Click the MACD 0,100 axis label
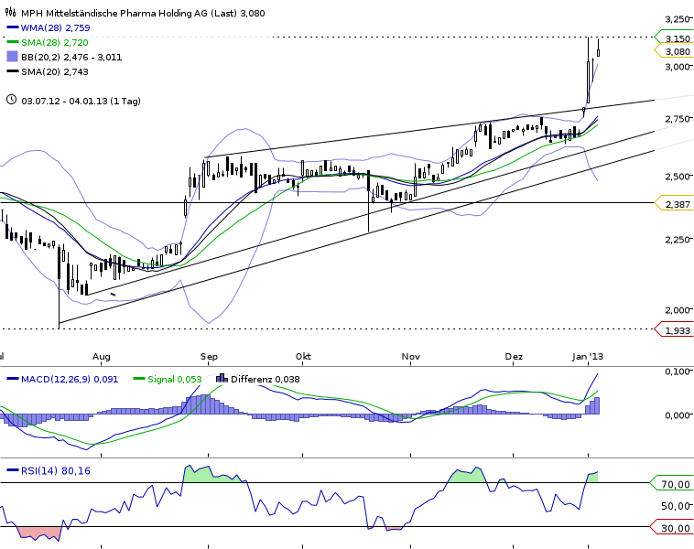This screenshot has width=694, height=549. point(678,371)
